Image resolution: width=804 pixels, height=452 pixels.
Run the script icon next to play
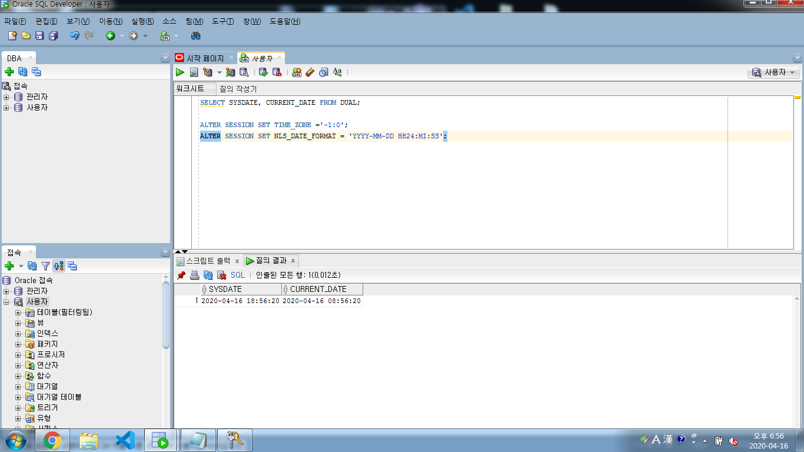pos(194,72)
